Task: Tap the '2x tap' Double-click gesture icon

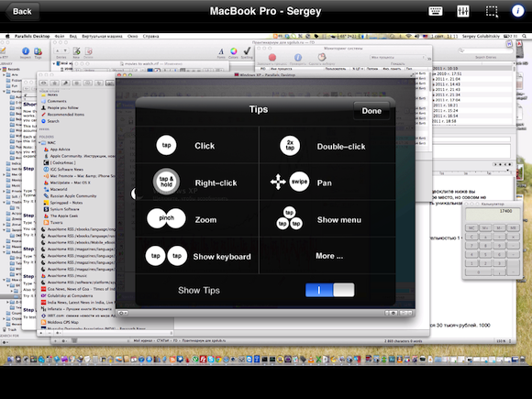Action: point(290,146)
